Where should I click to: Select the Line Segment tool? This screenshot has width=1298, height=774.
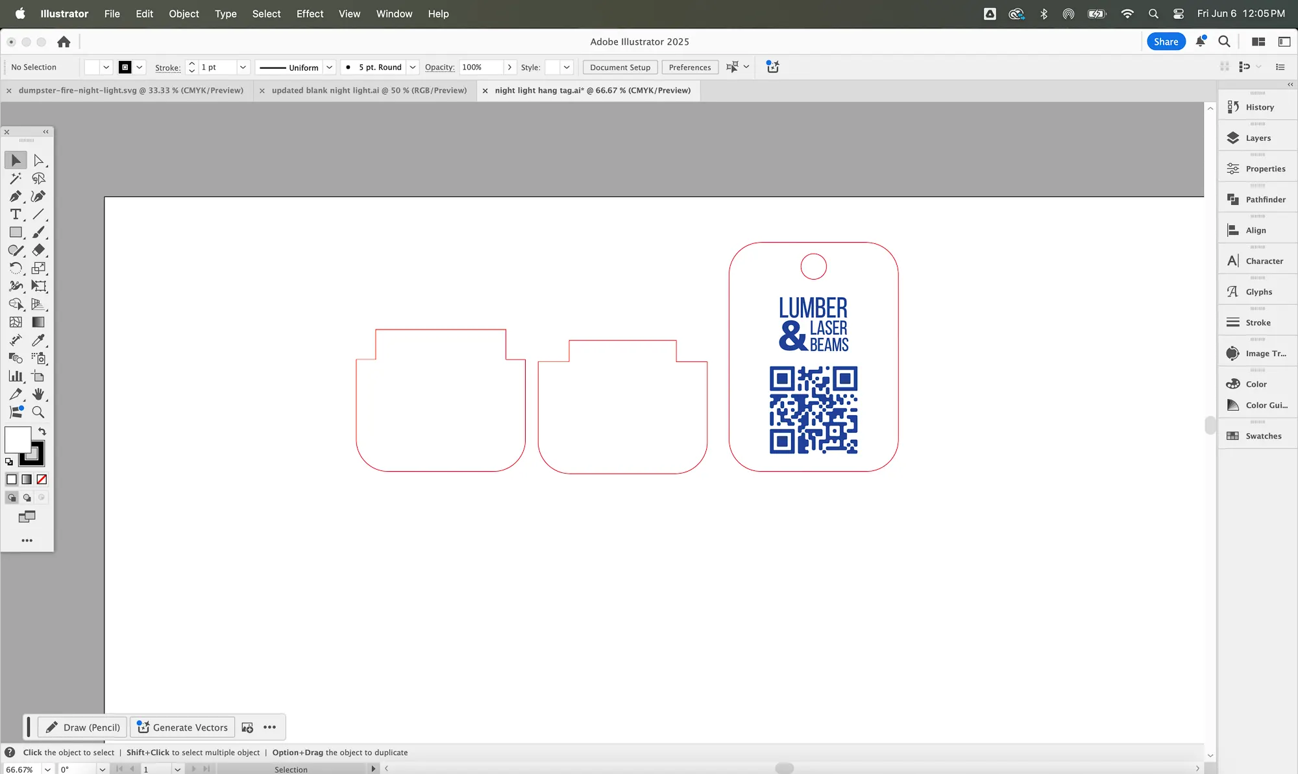tap(38, 214)
